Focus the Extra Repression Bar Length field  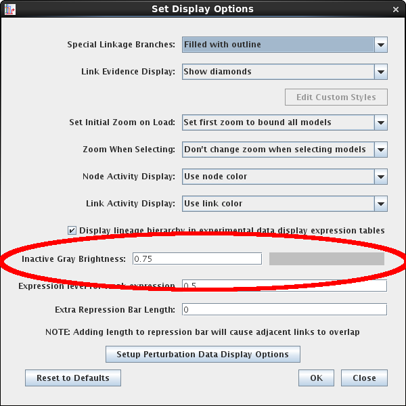[284, 310]
